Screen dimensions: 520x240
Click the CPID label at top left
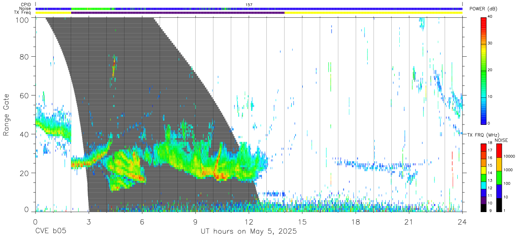(x=26, y=5)
